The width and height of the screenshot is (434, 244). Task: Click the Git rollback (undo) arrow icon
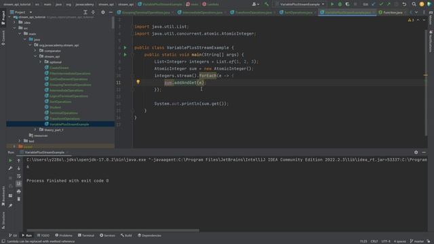click(404, 4)
